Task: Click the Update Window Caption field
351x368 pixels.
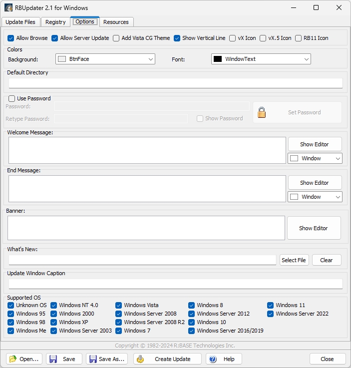Action: tap(176, 284)
